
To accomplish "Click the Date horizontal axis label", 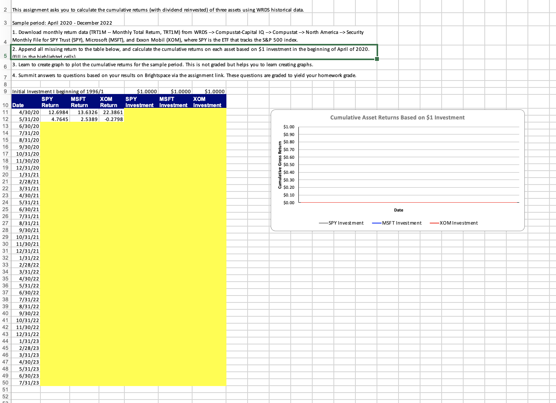I will pyautogui.click(x=399, y=210).
